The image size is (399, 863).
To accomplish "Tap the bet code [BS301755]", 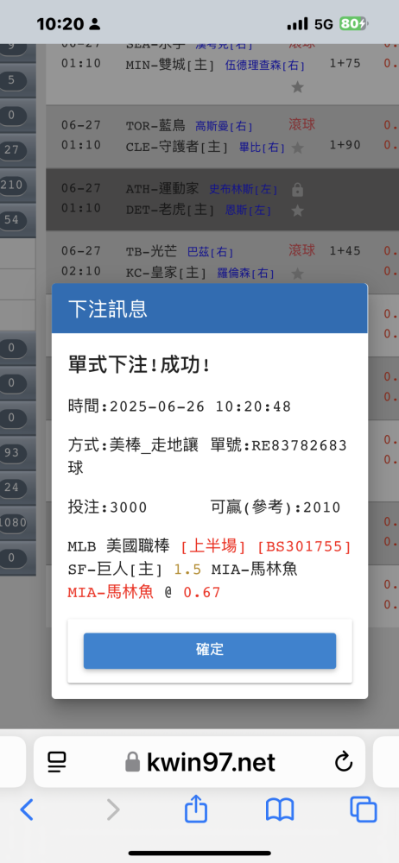I will tap(304, 546).
